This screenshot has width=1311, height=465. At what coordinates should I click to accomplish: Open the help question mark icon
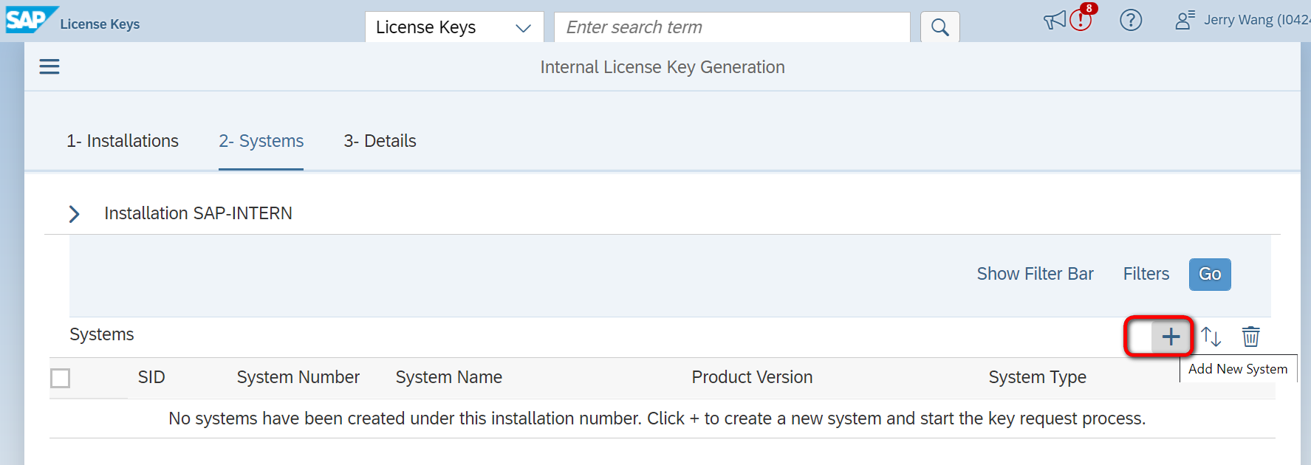(x=1130, y=20)
